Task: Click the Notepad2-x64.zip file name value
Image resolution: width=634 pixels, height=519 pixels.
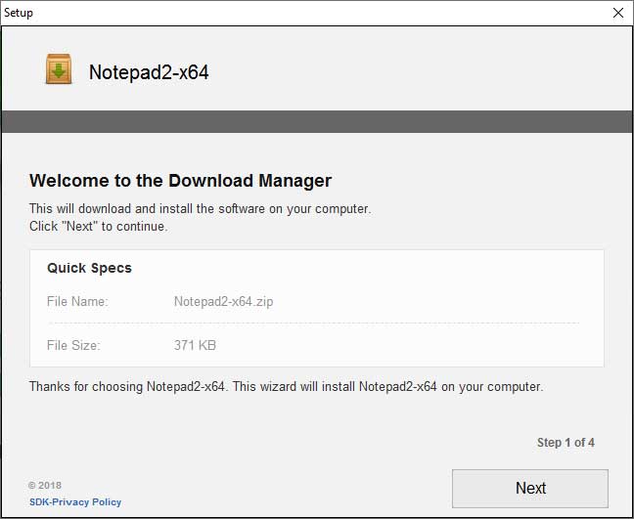Action: (224, 301)
